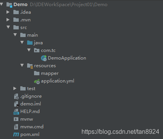Click the DemoApplication Spring Boot class icon
This screenshot has height=139, width=163.
coord(44,58)
